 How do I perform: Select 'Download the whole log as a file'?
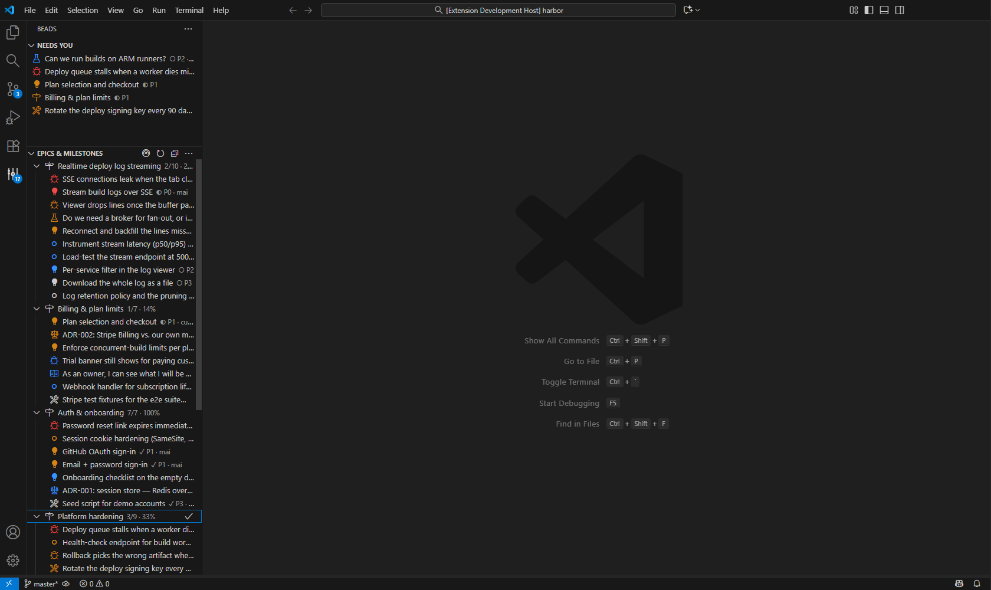[112, 283]
